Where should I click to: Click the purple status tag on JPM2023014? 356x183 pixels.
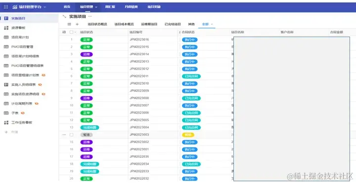(x=87, y=54)
